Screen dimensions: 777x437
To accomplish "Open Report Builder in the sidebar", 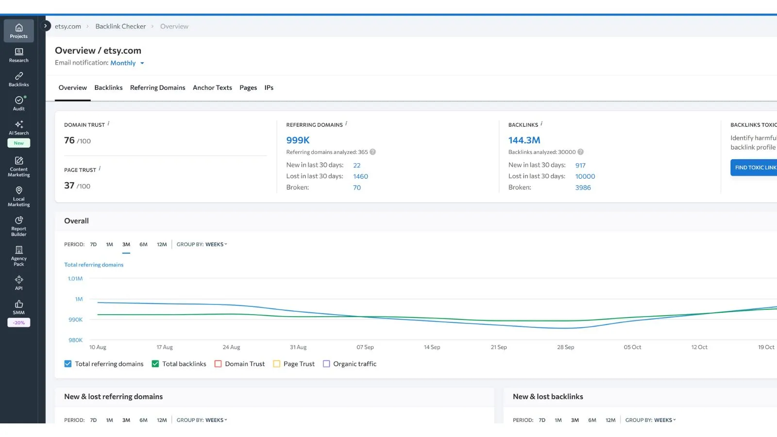I will click(18, 226).
